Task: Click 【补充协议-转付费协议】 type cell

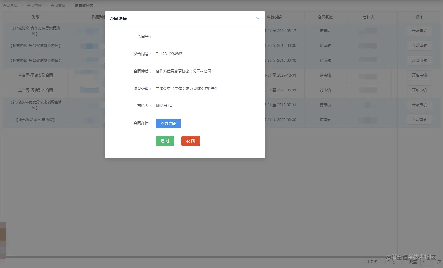Action: (x=36, y=120)
